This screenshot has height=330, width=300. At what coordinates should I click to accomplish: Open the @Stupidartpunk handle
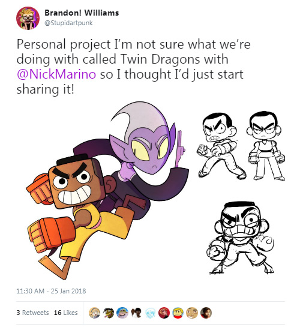pyautogui.click(x=68, y=23)
